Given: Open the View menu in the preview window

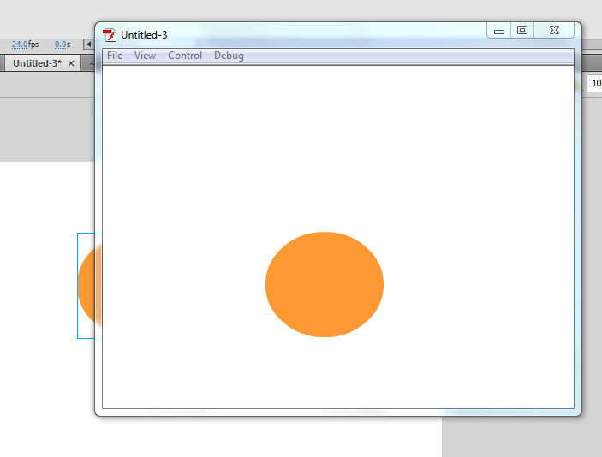Looking at the screenshot, I should point(145,56).
